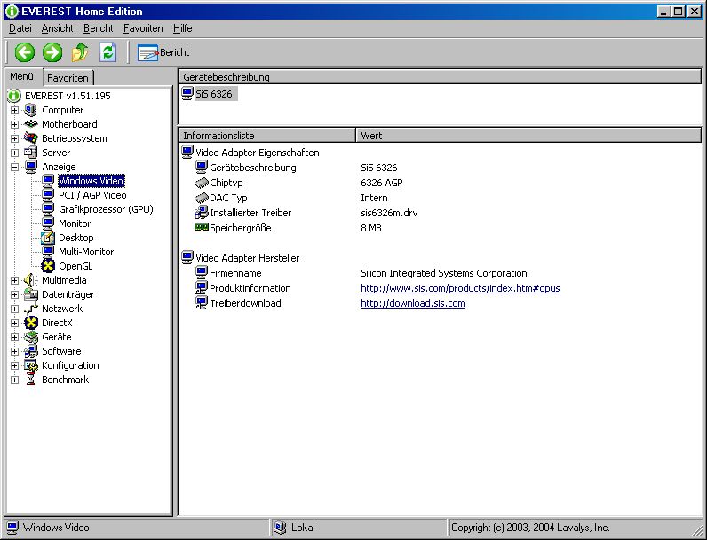
Task: Click the Software icon in tree
Action: click(x=31, y=351)
